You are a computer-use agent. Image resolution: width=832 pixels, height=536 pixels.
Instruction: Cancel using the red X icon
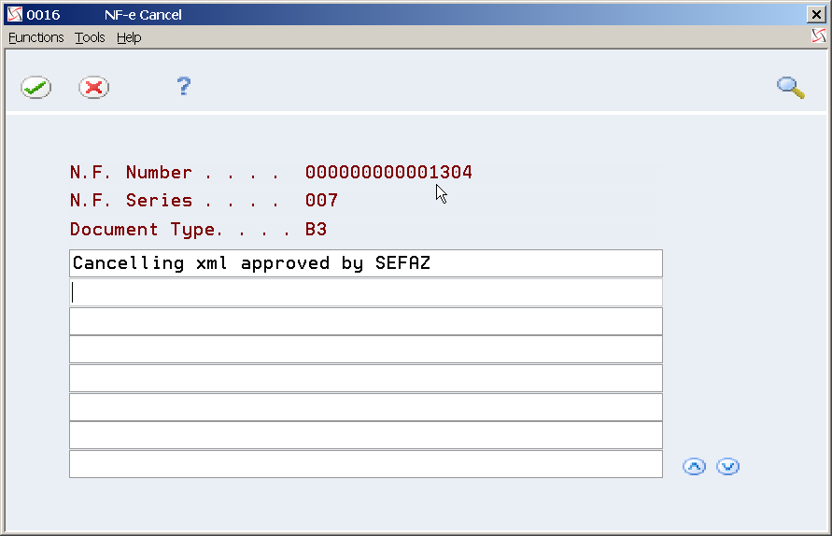pyautogui.click(x=94, y=88)
